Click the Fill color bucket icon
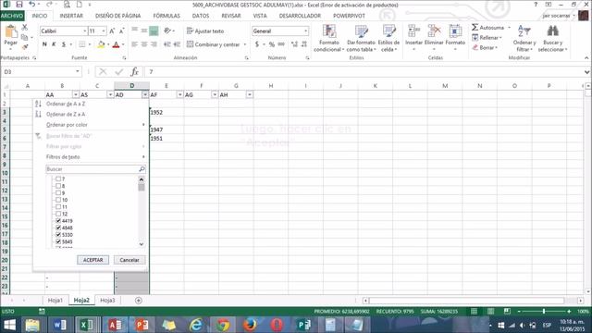 (x=101, y=44)
